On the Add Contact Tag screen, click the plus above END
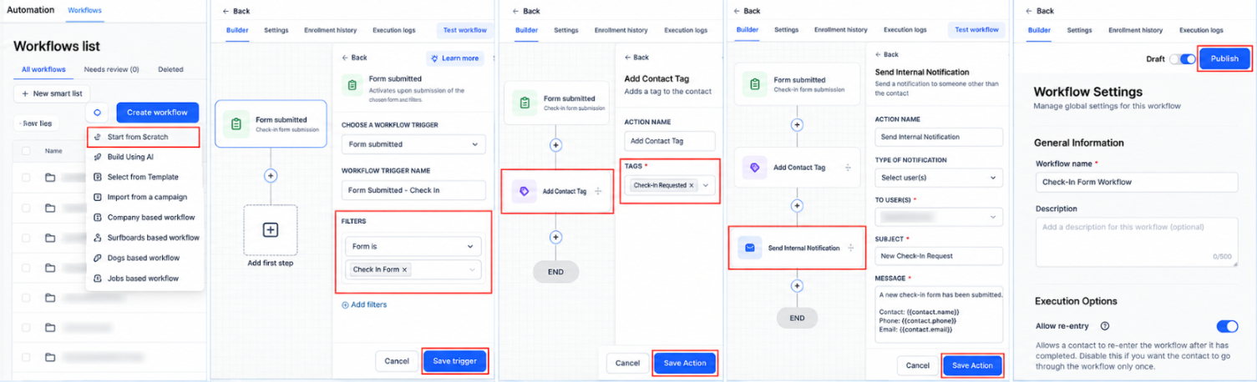 tap(555, 237)
